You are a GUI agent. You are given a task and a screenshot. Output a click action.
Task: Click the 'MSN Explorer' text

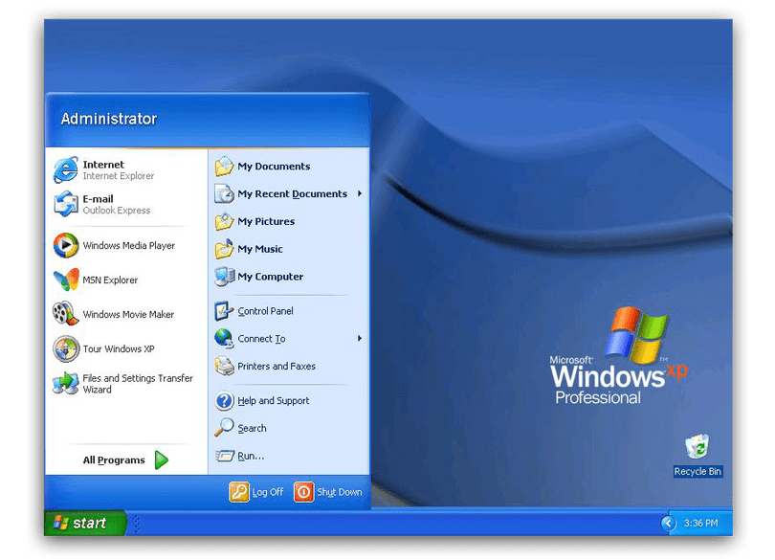pos(110,280)
